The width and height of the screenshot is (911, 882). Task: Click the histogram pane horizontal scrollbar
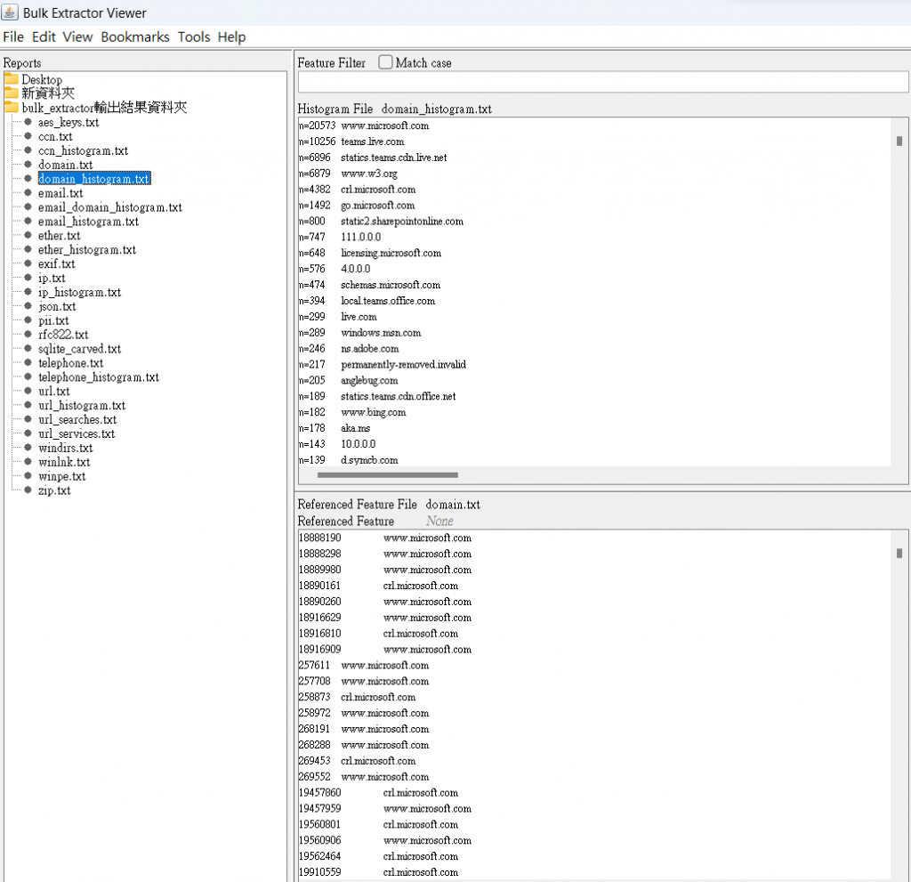[x=388, y=475]
